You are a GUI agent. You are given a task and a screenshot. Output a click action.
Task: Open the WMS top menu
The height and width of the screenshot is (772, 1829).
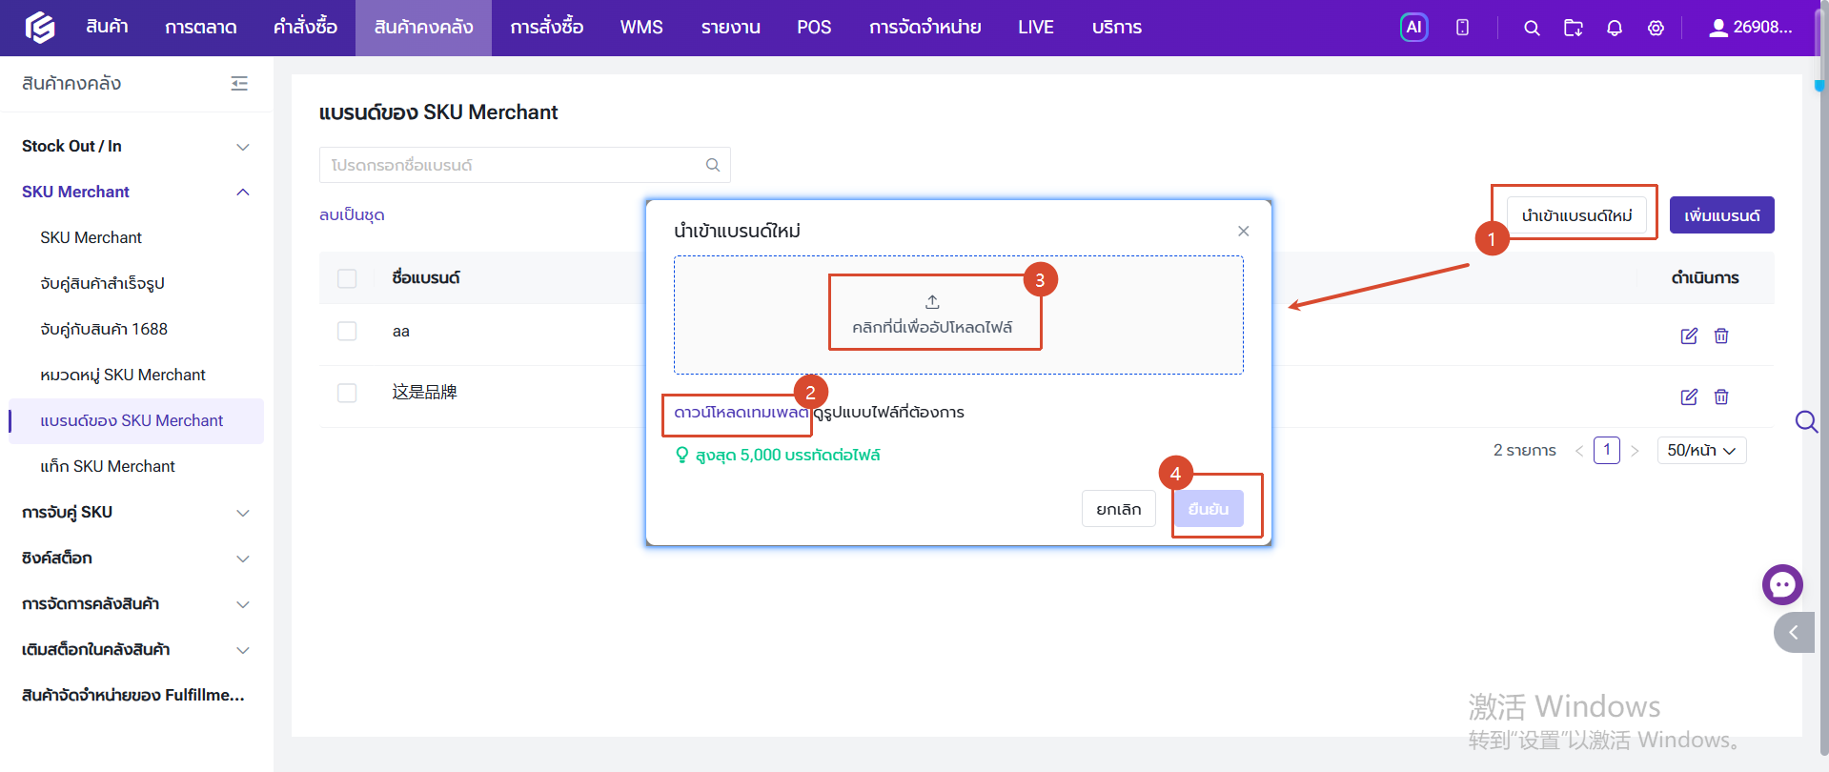coord(641,28)
